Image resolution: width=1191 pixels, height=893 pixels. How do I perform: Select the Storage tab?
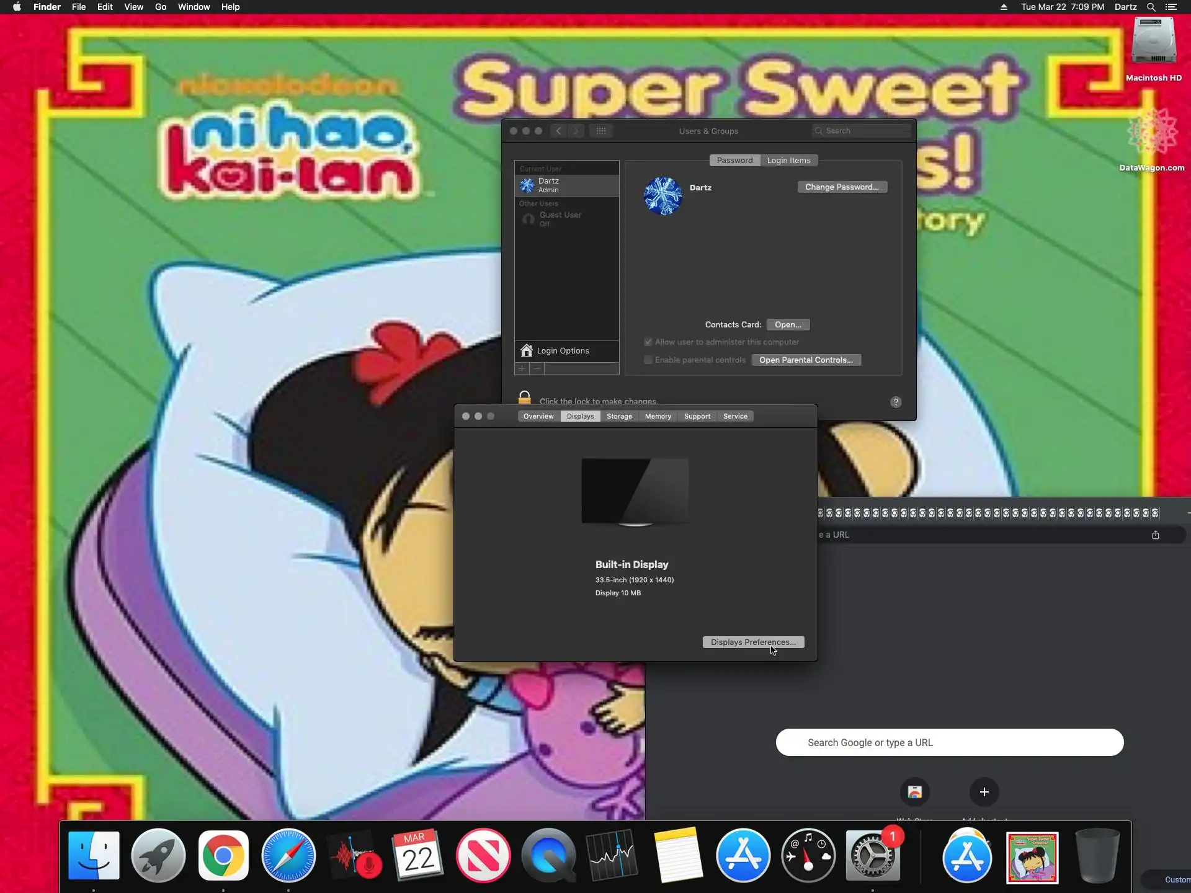tap(619, 416)
